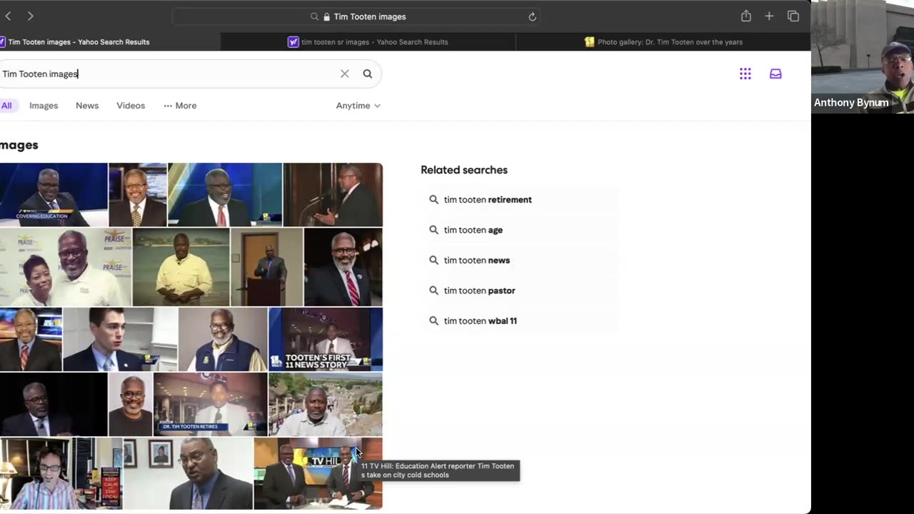Open the thumbnail with the 'Praise' backdrop
Viewport: 914px width, 514px height.
click(x=66, y=267)
